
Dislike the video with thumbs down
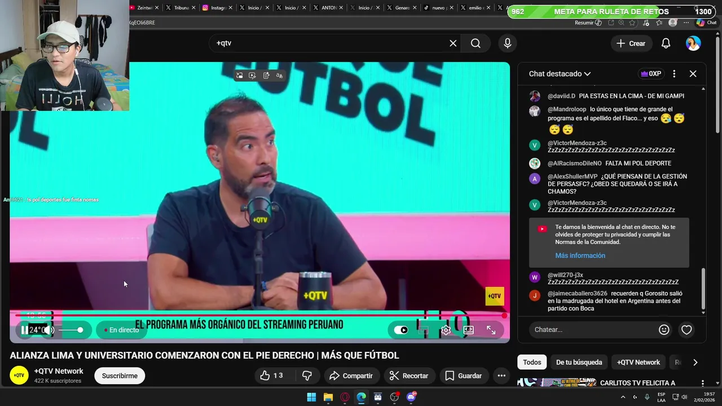point(307,376)
